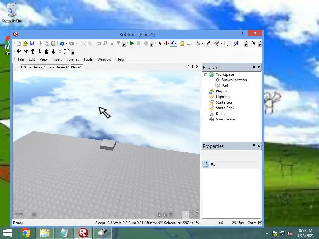Toggle Categorized view in Properties panel
The image size is (319, 239).
(206, 164)
